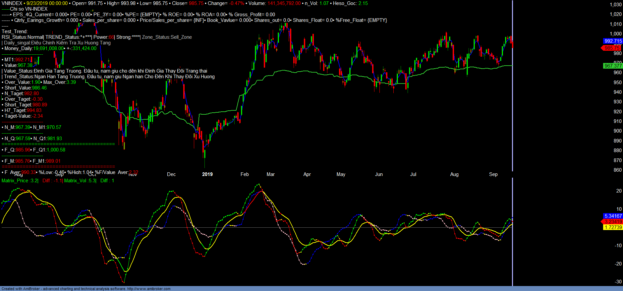
Task: Click the yellow 1.72739 indicator label
Action: click(x=613, y=227)
